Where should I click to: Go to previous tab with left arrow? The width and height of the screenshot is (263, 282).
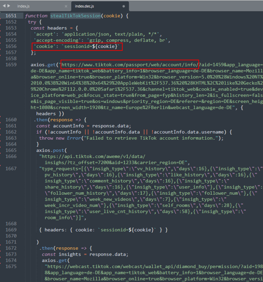point(4,6)
